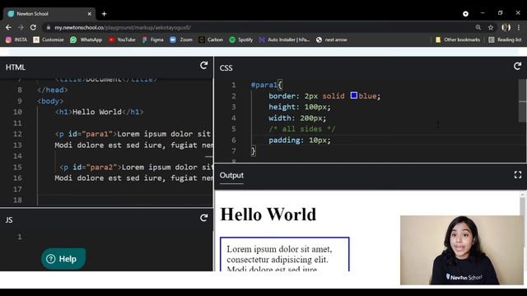The height and width of the screenshot is (296, 527).
Task: Click the para1 paragraph line in HTML
Action: (x=133, y=134)
